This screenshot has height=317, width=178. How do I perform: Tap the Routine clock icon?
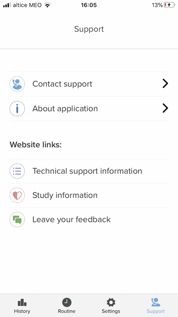pos(67,303)
